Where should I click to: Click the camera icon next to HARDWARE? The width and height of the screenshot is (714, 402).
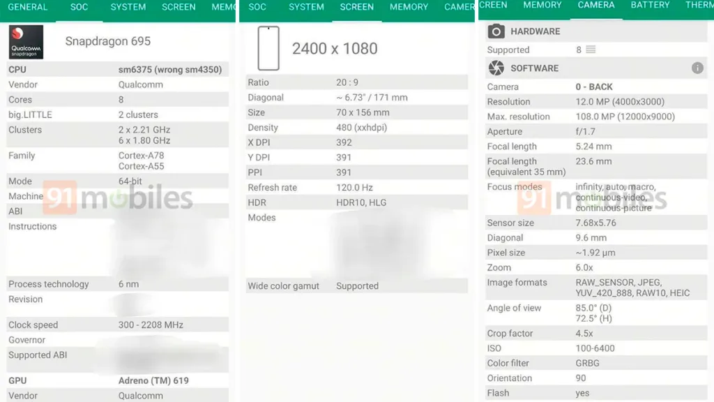(496, 31)
